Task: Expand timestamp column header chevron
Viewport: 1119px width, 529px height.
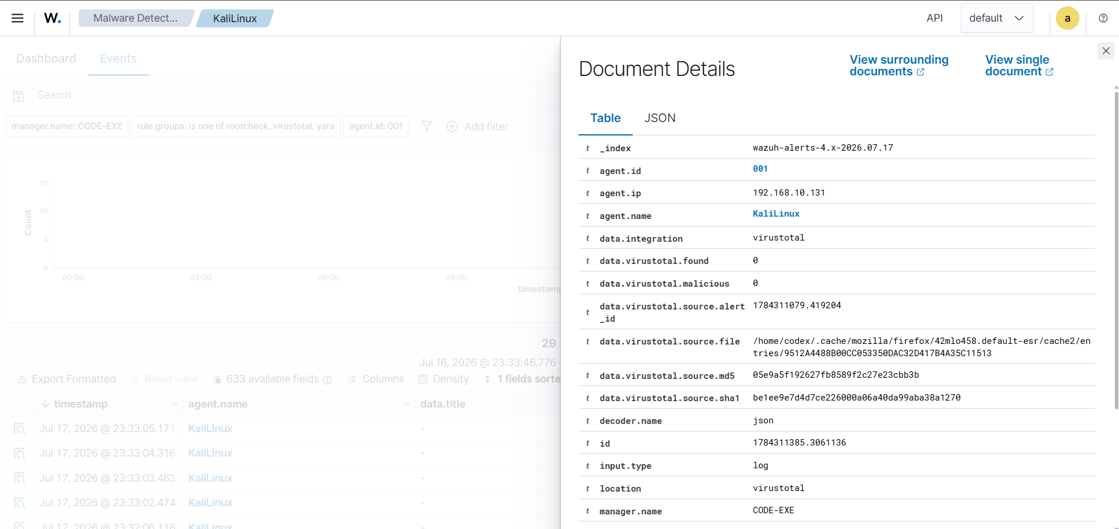Action: [x=174, y=404]
